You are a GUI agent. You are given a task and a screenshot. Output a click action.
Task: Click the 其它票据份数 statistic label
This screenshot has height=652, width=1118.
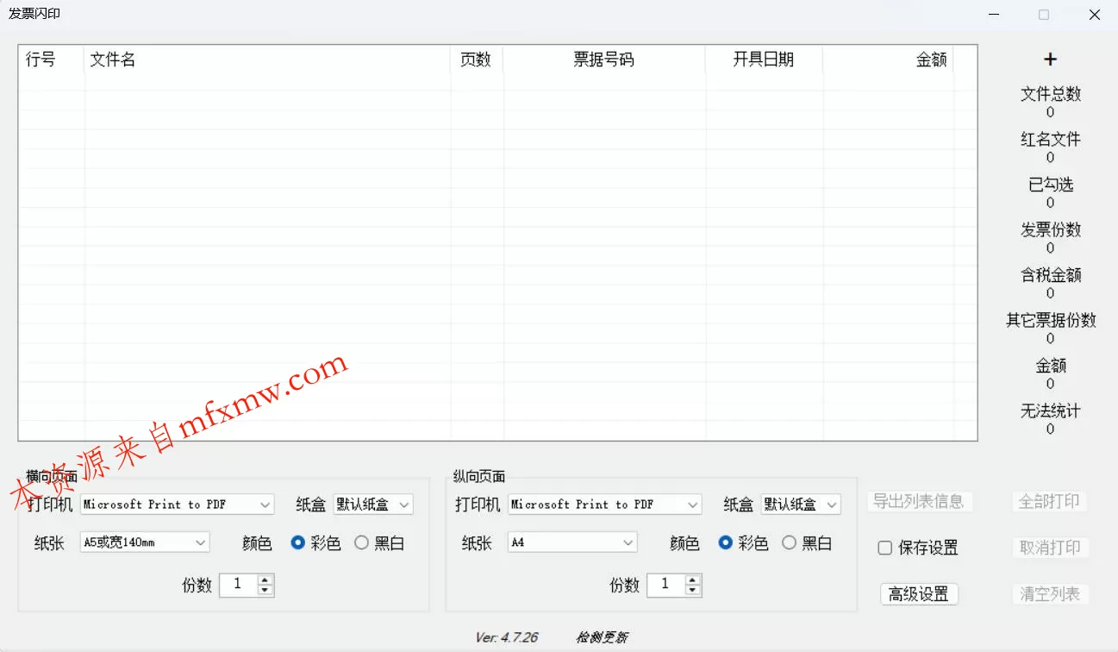(1050, 321)
